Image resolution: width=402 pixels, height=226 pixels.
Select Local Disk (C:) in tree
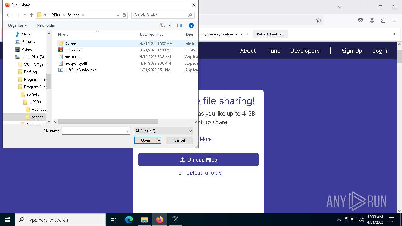pyautogui.click(x=33, y=57)
